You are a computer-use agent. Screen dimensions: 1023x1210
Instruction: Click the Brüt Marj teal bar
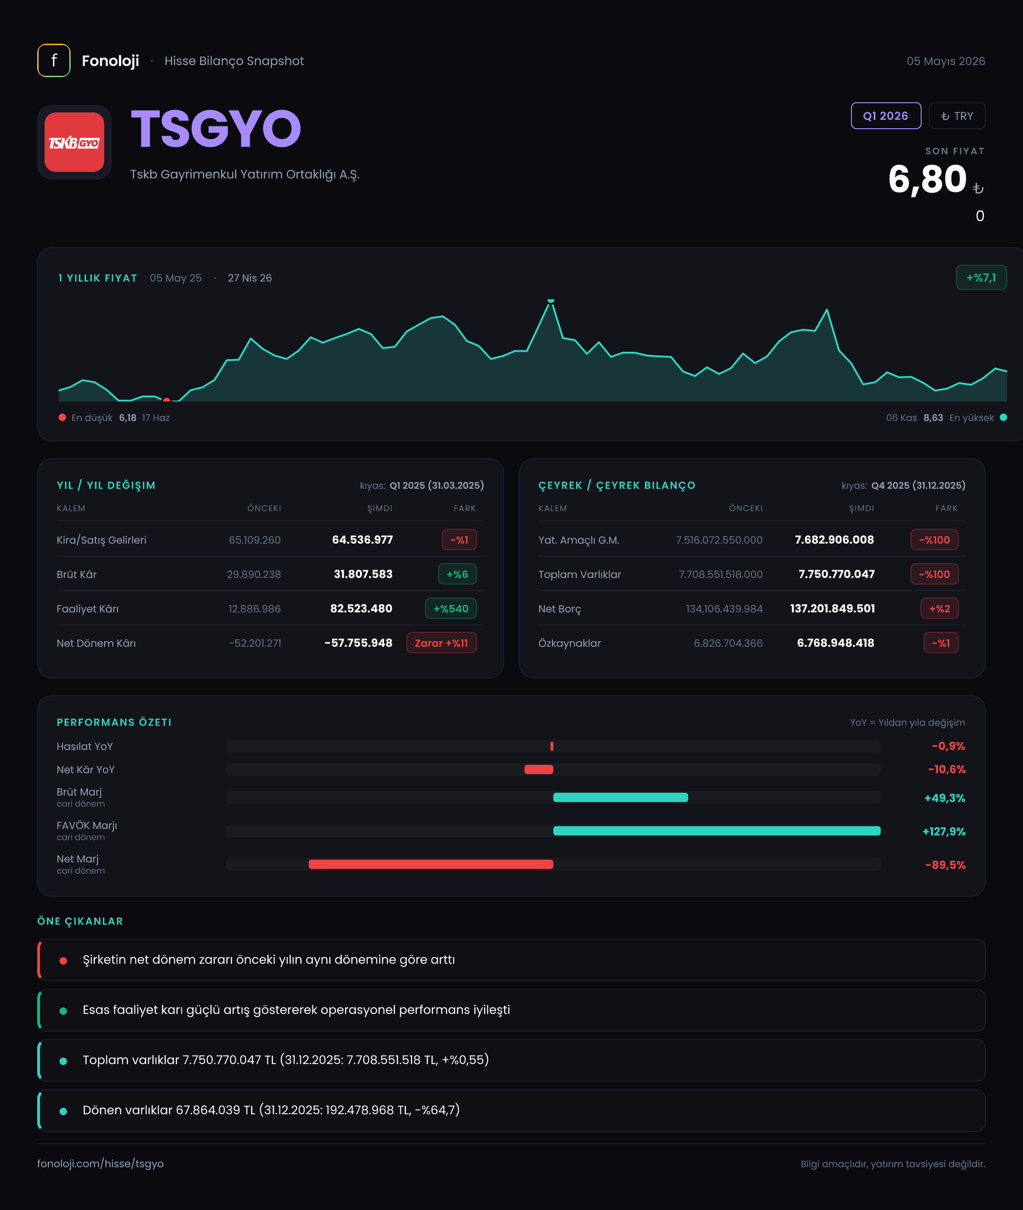pyautogui.click(x=620, y=797)
